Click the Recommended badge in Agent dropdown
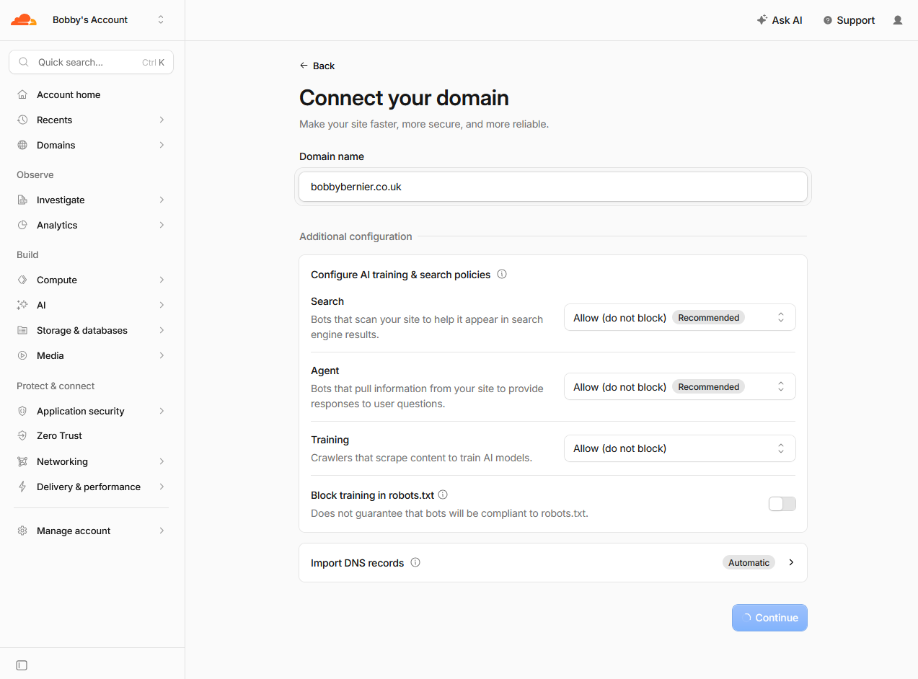Image resolution: width=918 pixels, height=679 pixels. click(708, 386)
